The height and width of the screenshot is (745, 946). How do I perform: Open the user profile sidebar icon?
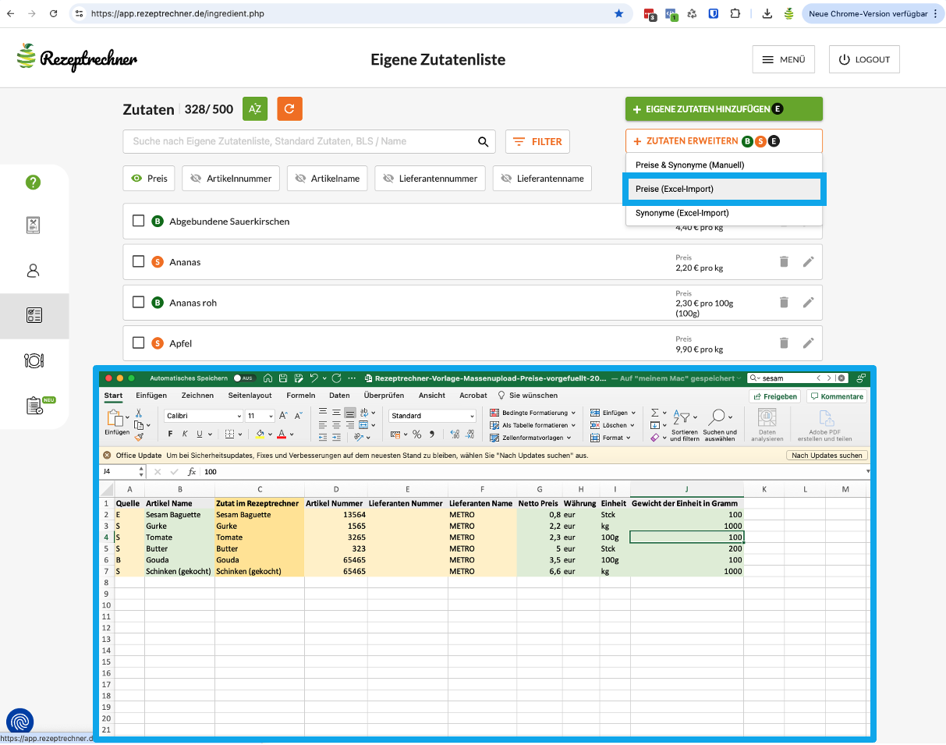click(33, 271)
